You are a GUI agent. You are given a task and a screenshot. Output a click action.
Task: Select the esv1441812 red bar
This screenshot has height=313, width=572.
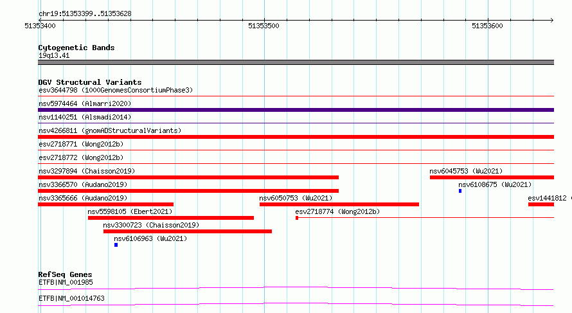coord(541,204)
